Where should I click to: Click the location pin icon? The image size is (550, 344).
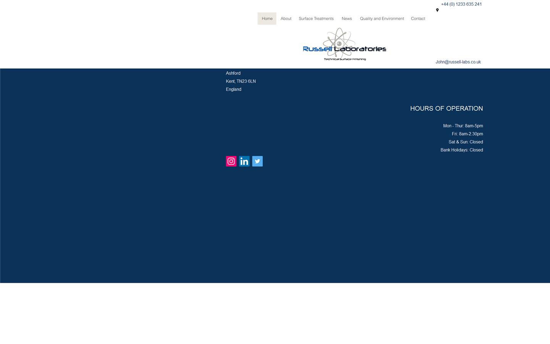437,10
